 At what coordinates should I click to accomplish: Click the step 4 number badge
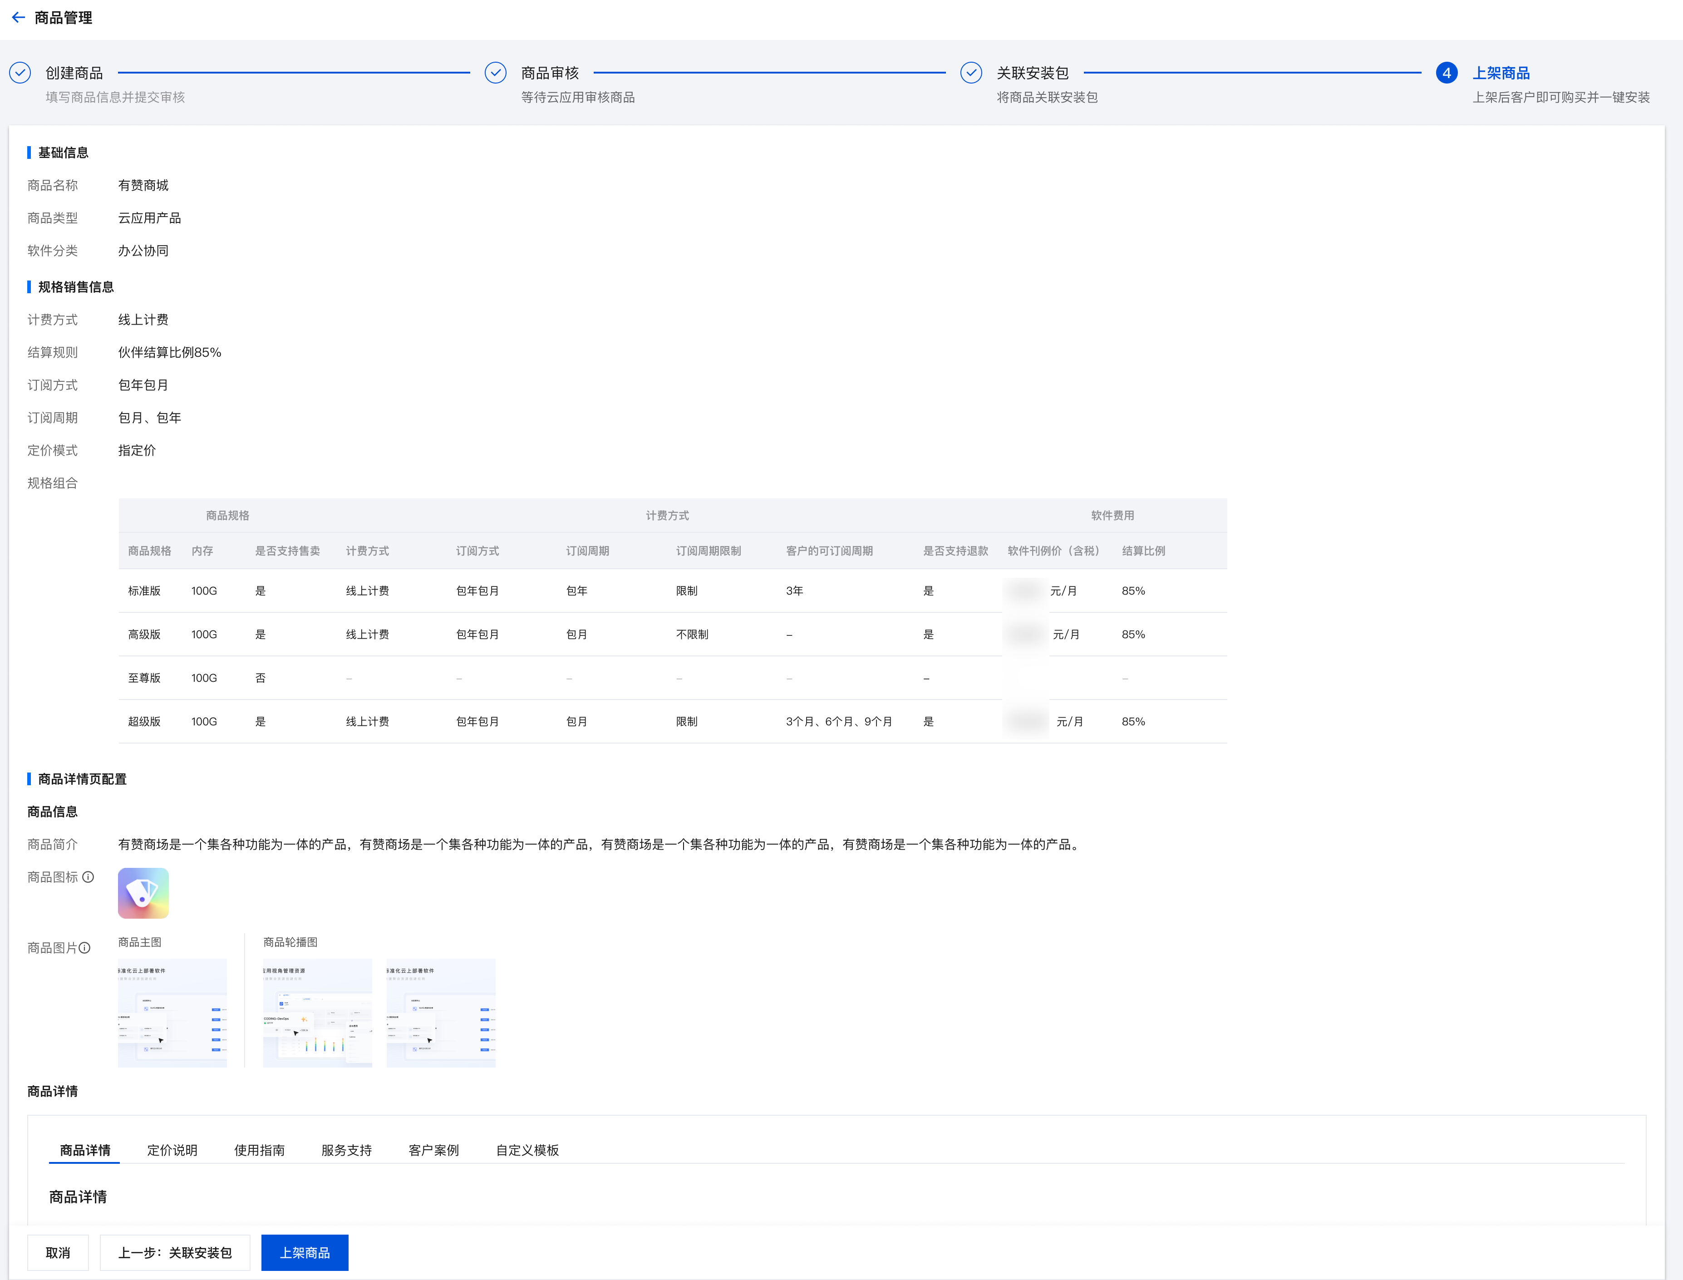(1446, 72)
